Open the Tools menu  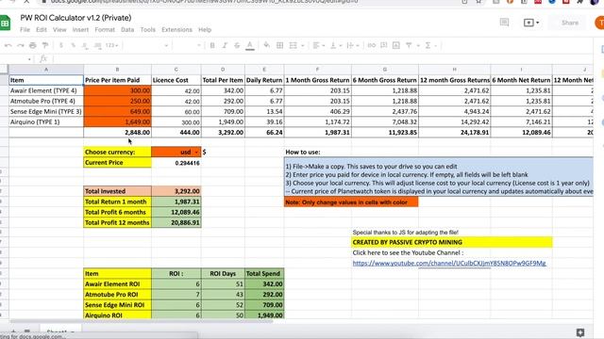(147, 29)
